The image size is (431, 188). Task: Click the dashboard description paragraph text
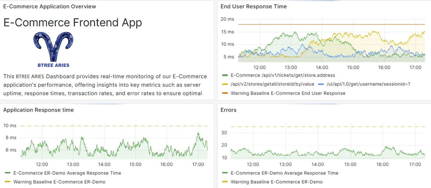click(x=105, y=85)
